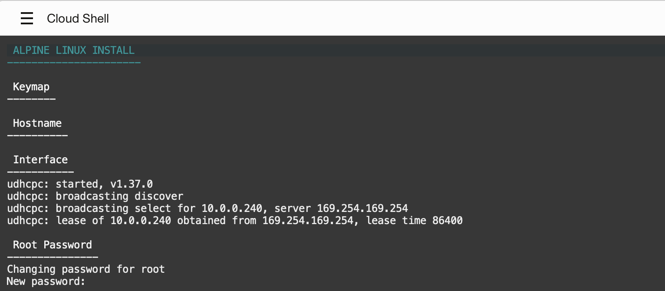Select the Hostname section heading
The image size is (665, 291).
pos(37,123)
